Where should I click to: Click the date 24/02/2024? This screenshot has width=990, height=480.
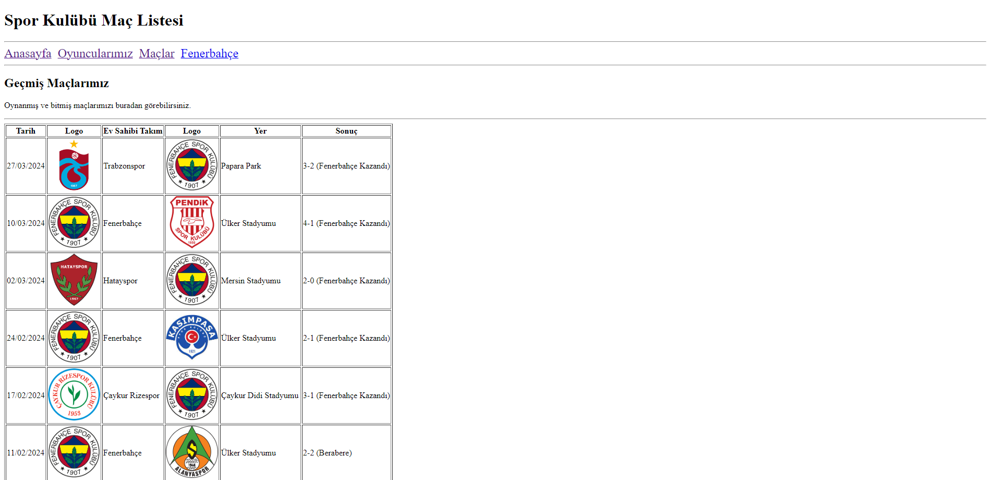coord(26,338)
